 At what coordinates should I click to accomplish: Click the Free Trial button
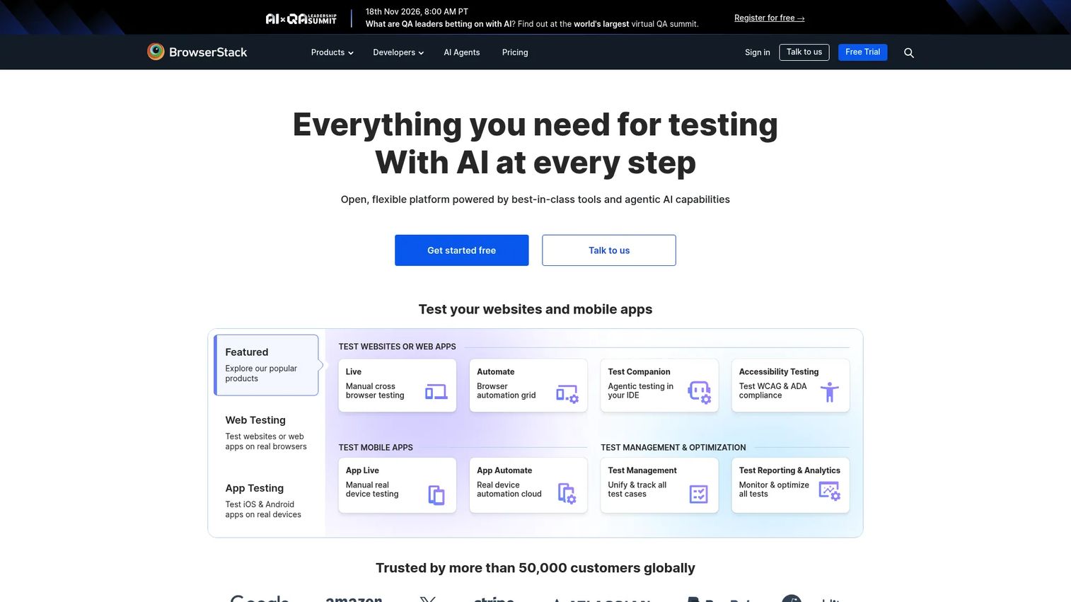coord(862,52)
